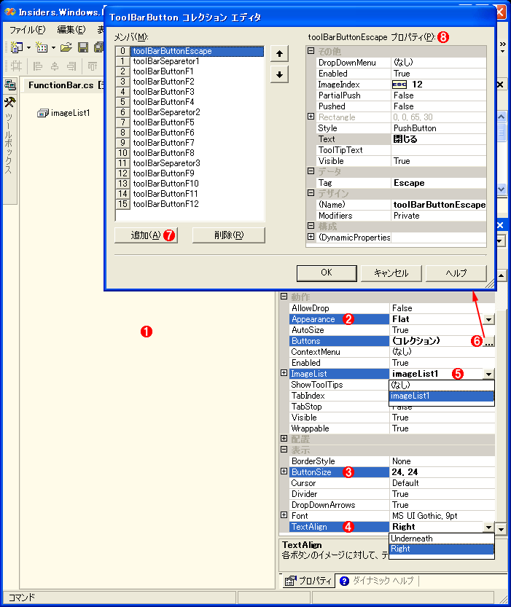
Task: Select toolBarSeparetor3 in members list
Action: (197, 163)
